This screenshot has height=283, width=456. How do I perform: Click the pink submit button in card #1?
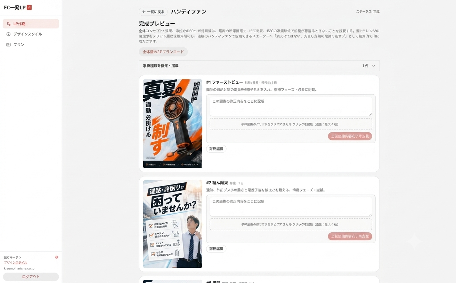tap(350, 136)
